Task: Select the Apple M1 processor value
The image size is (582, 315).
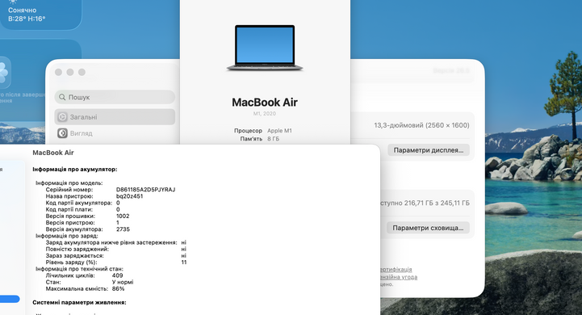Action: click(x=279, y=131)
